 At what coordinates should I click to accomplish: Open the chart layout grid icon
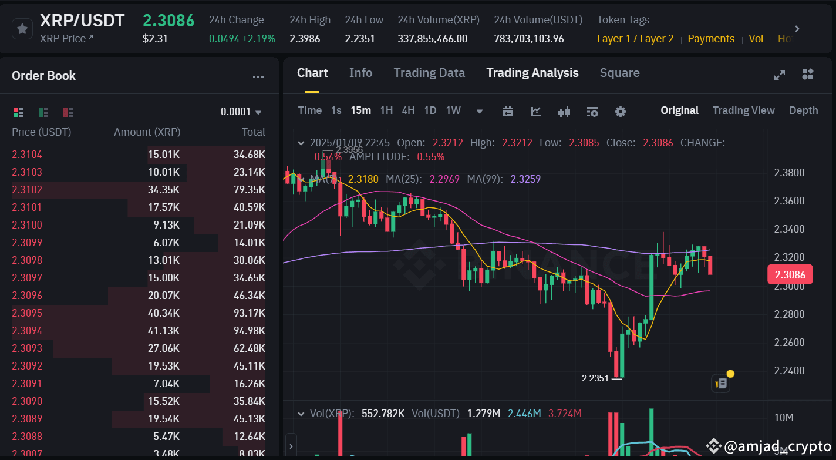[808, 74]
